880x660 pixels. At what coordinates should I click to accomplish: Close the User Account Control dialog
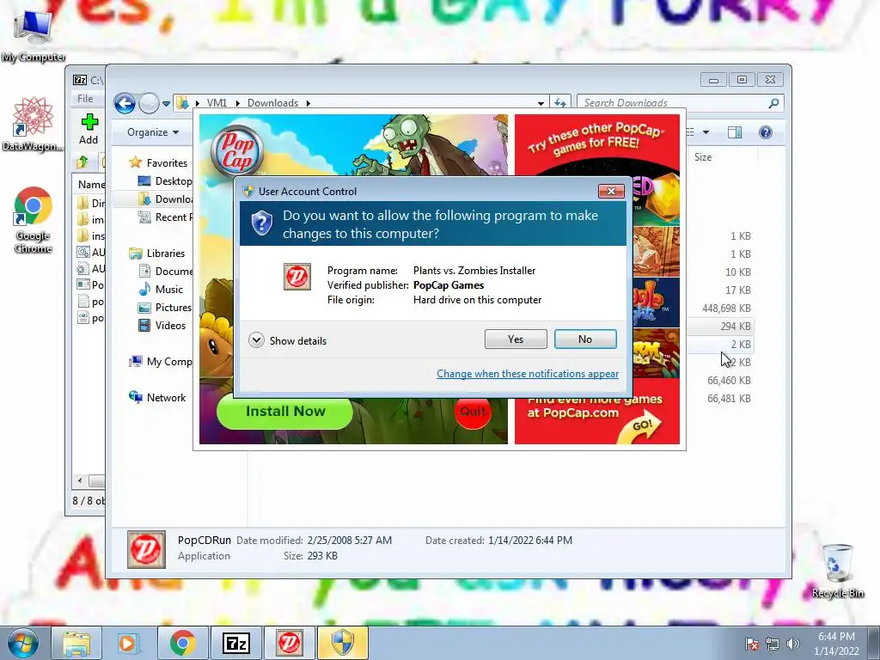point(611,191)
